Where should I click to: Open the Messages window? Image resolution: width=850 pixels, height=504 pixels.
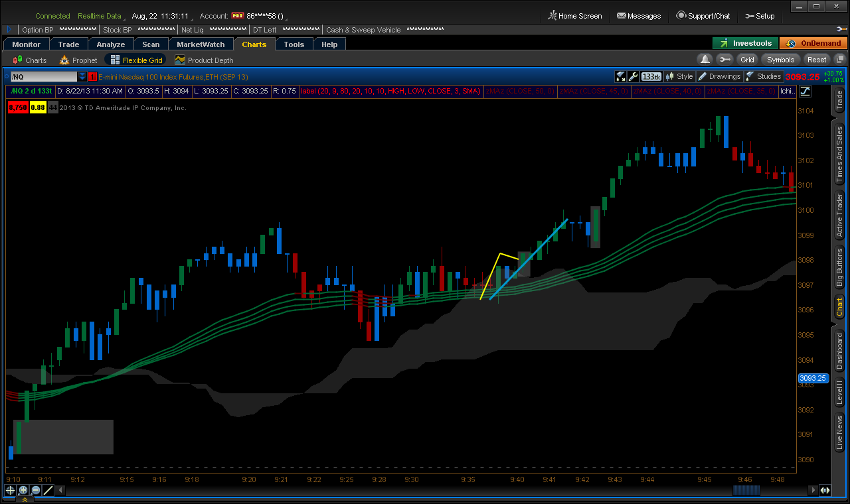point(639,16)
